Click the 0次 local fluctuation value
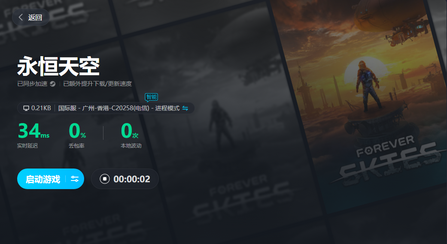The width and height of the screenshot is (447, 244). [130, 131]
